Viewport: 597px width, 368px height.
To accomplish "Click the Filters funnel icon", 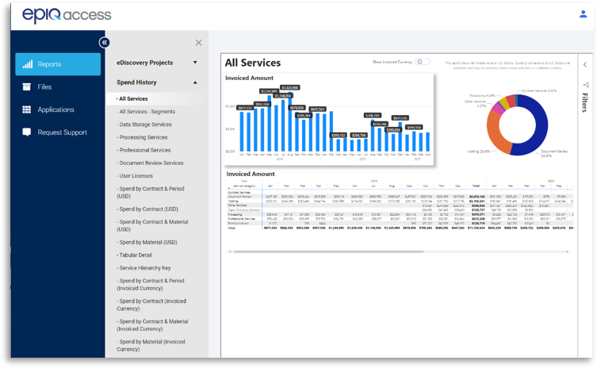I will coord(586,85).
